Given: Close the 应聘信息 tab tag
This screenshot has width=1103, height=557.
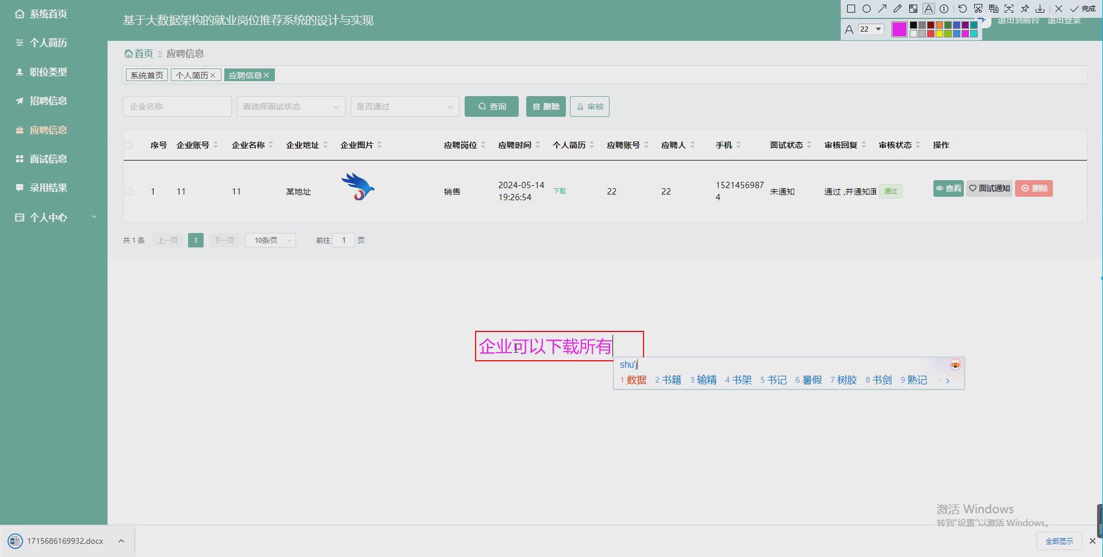Looking at the screenshot, I should click(266, 75).
